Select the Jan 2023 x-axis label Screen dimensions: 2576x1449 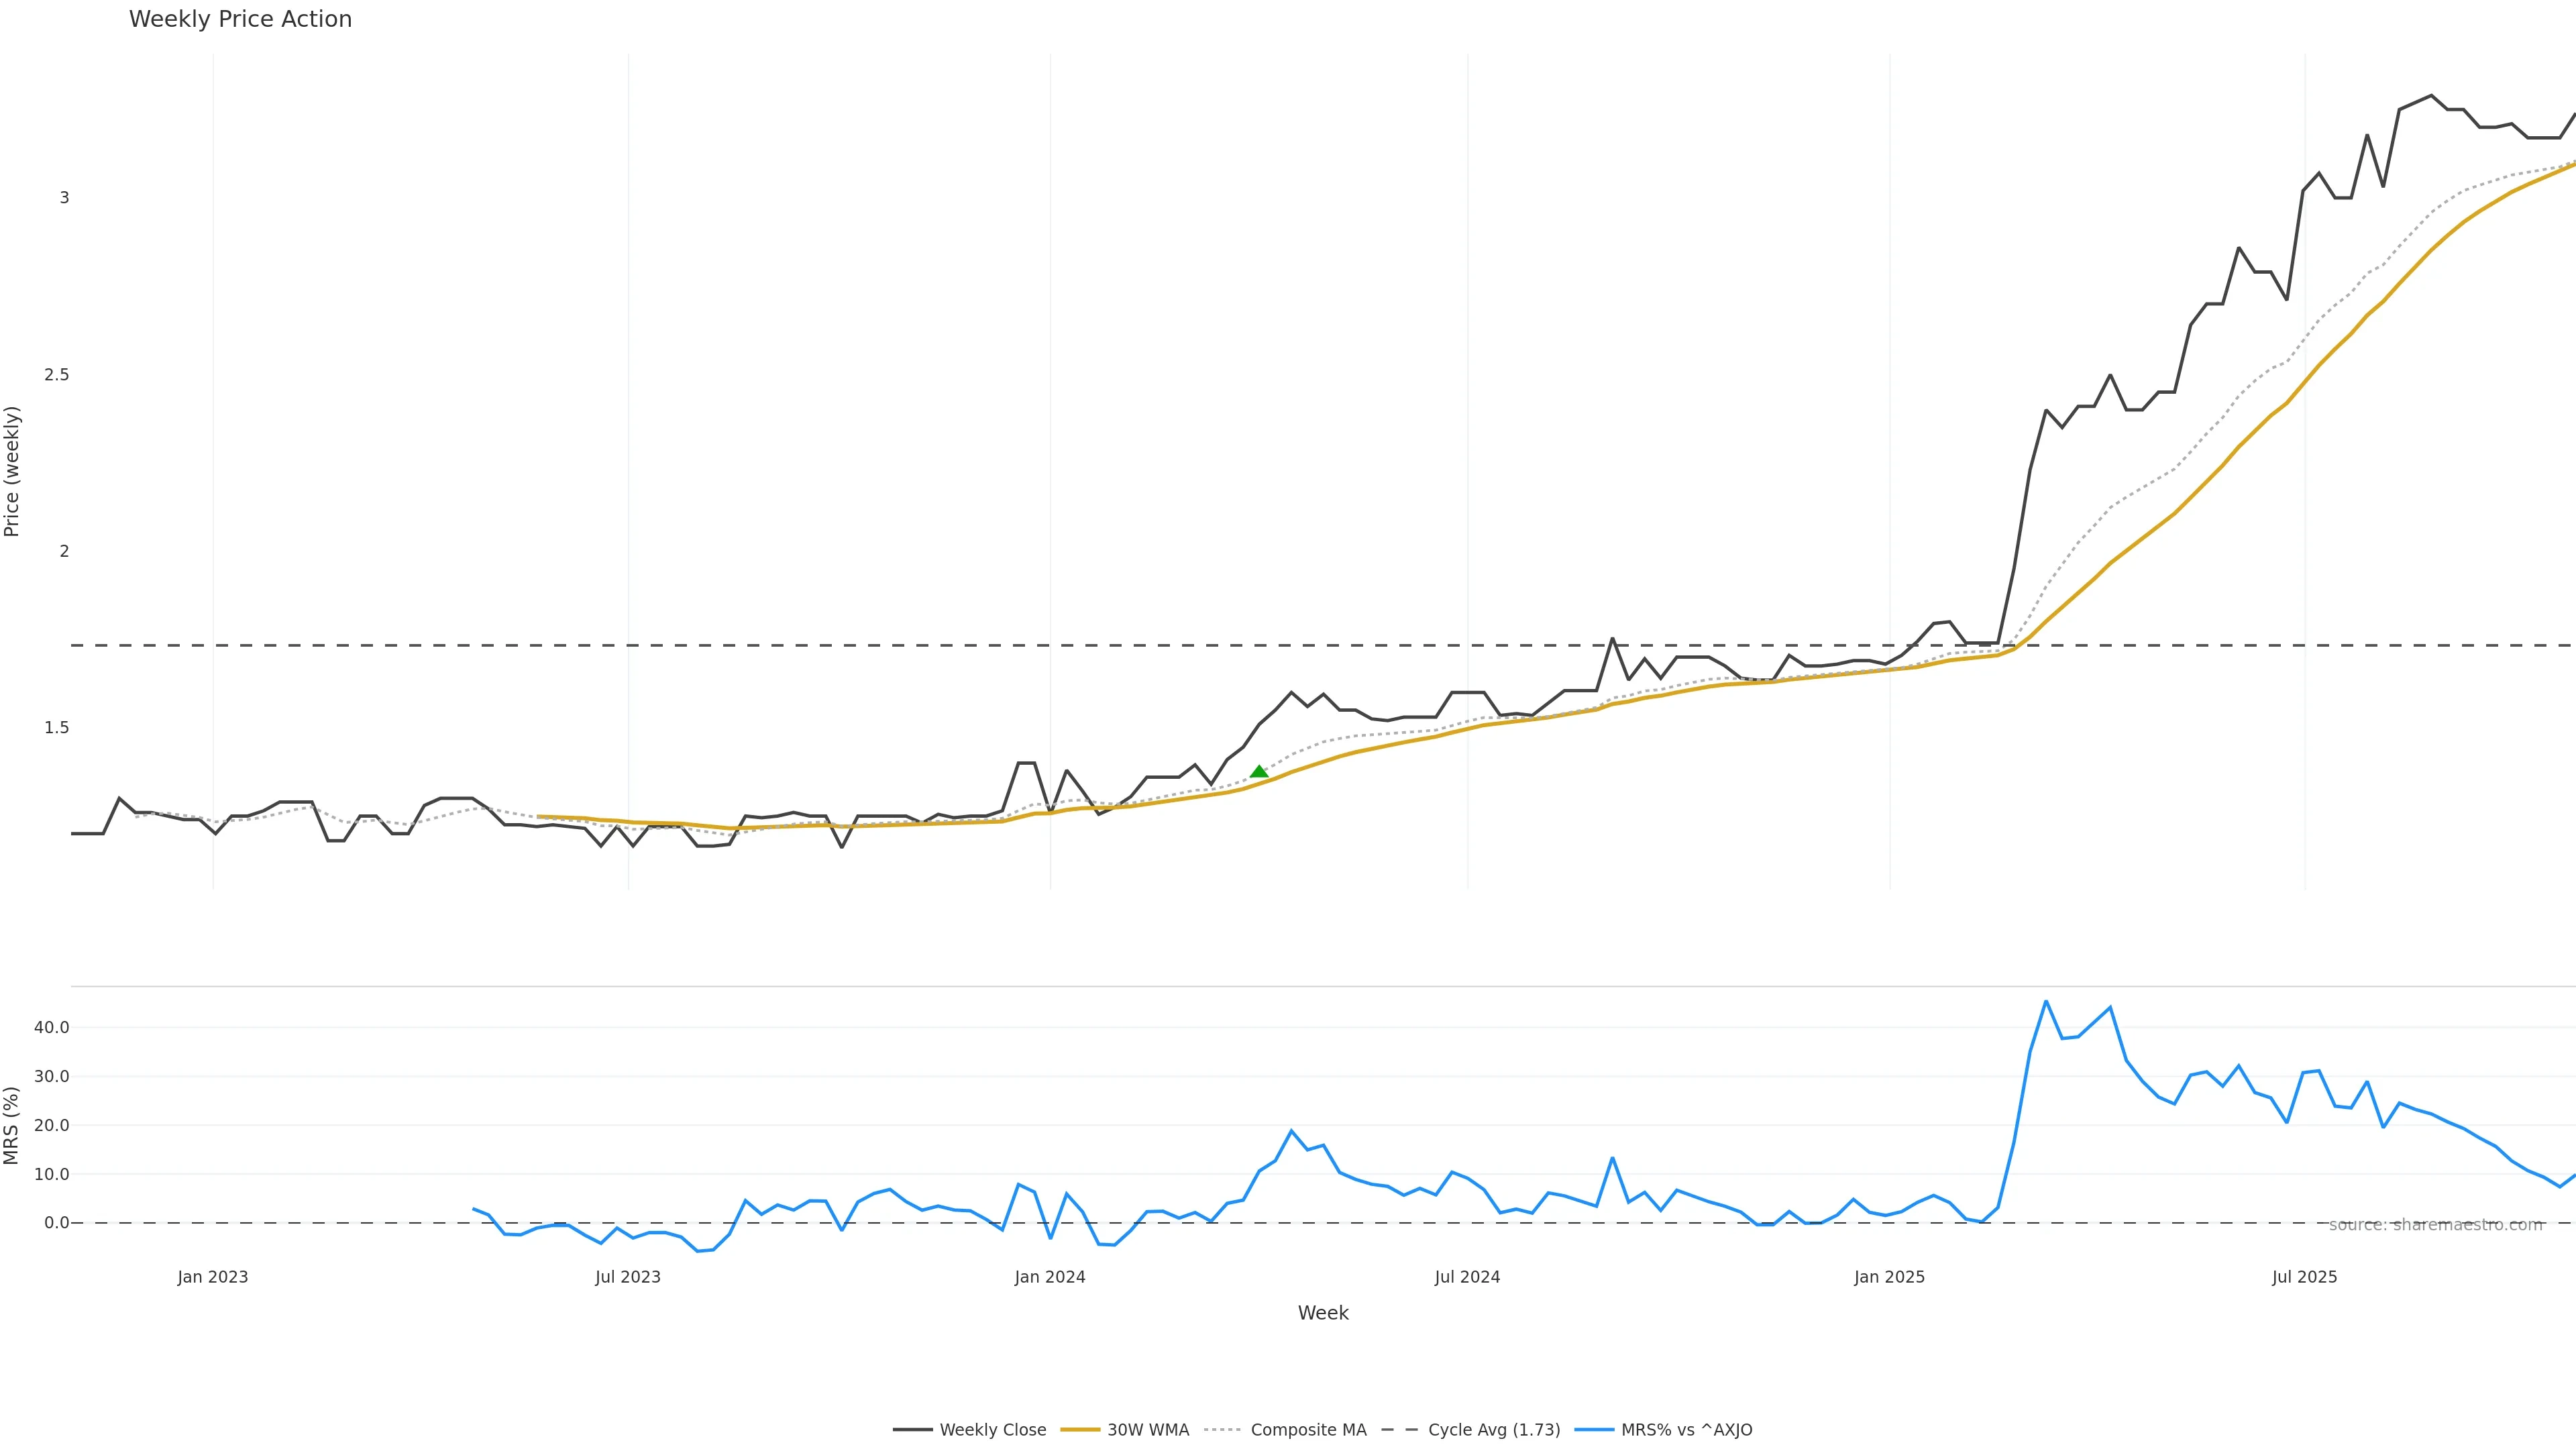(213, 1277)
